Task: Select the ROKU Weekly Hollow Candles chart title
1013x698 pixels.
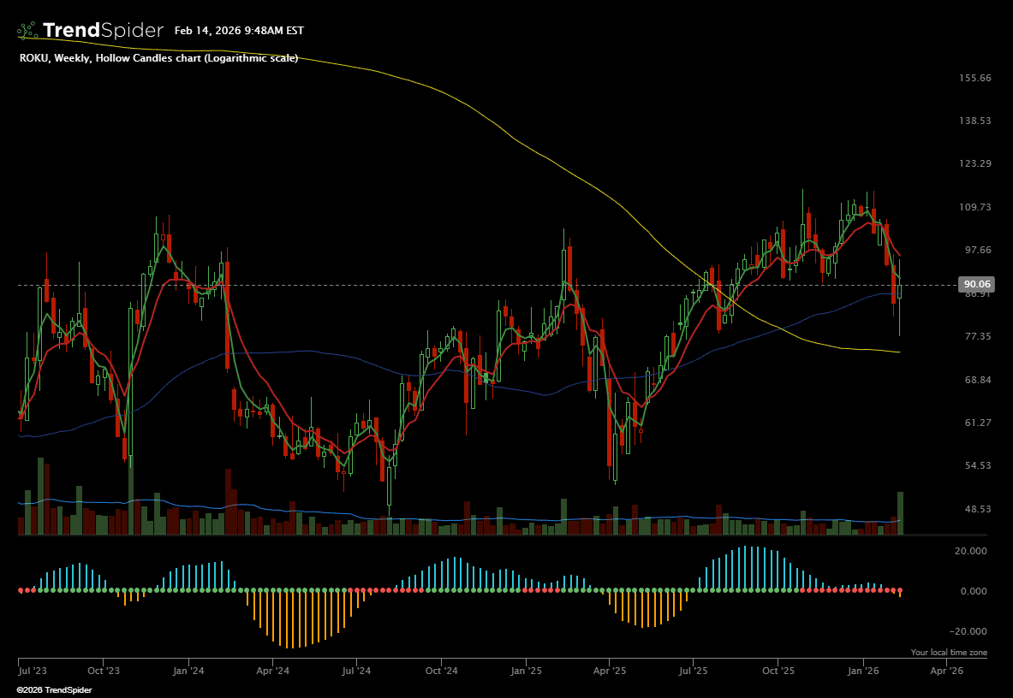Action: [x=158, y=58]
